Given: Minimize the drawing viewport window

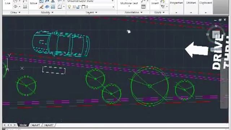Looking at the screenshot, I should pyautogui.click(x=215, y=20).
